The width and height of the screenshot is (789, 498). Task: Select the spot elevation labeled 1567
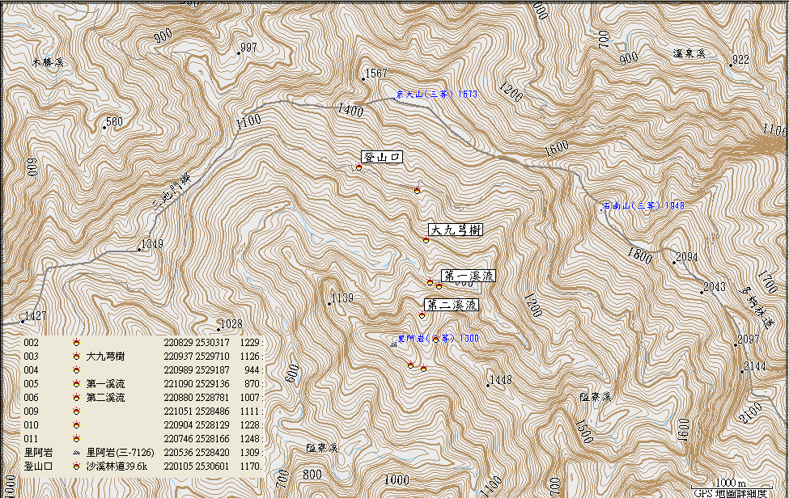click(375, 74)
